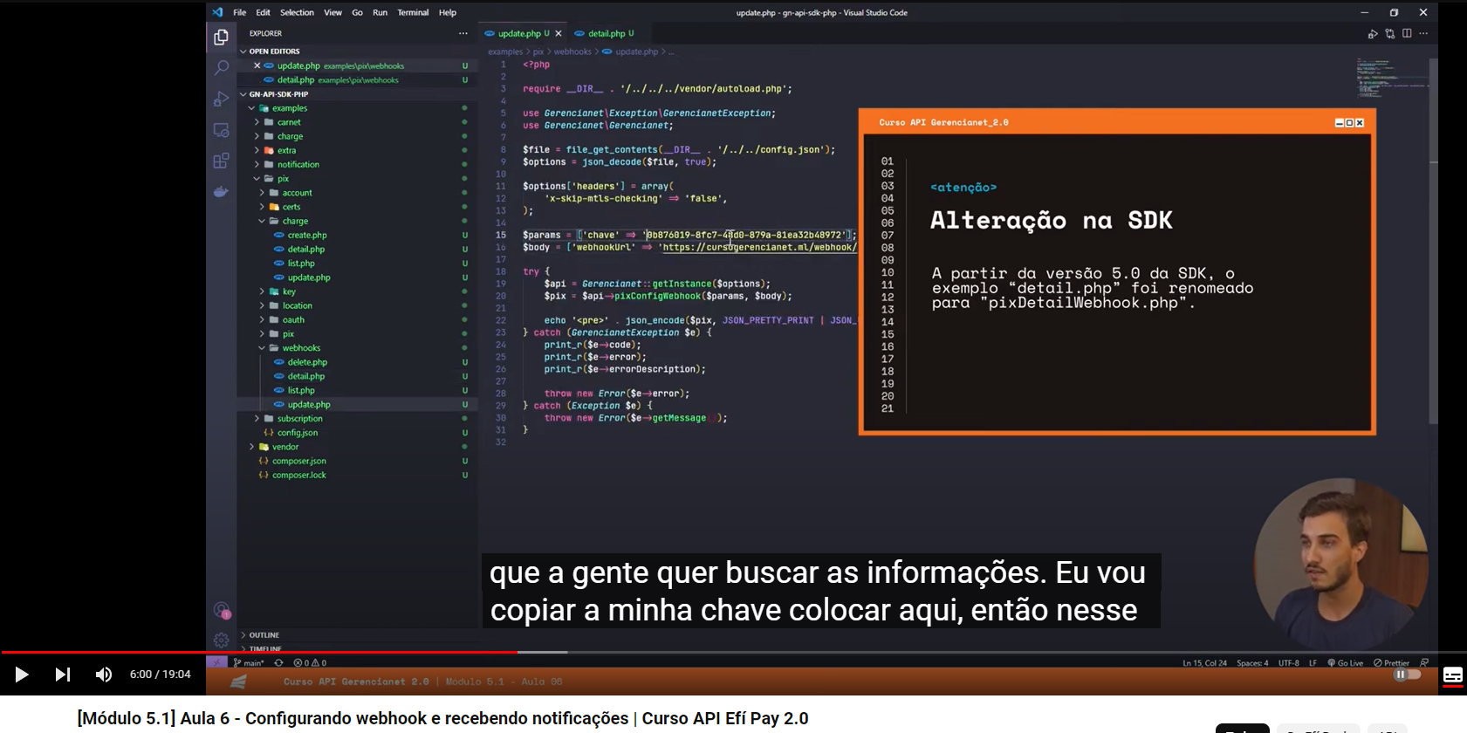
Task: Collapse the webhooks folder
Action: (301, 348)
